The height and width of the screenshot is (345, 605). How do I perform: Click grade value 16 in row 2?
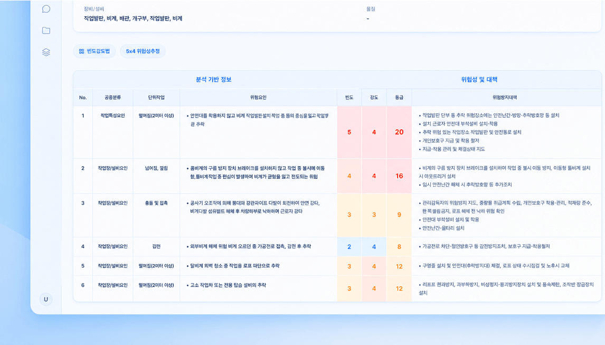click(399, 176)
